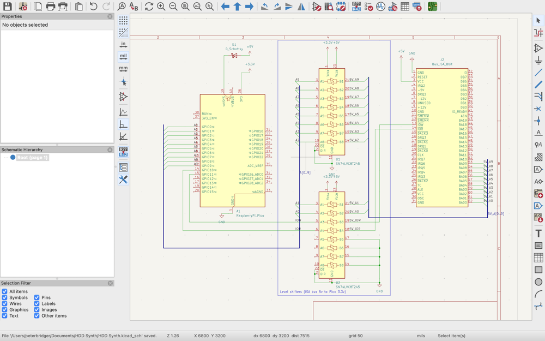
Task: Toggle grid display visibility
Action: click(123, 21)
